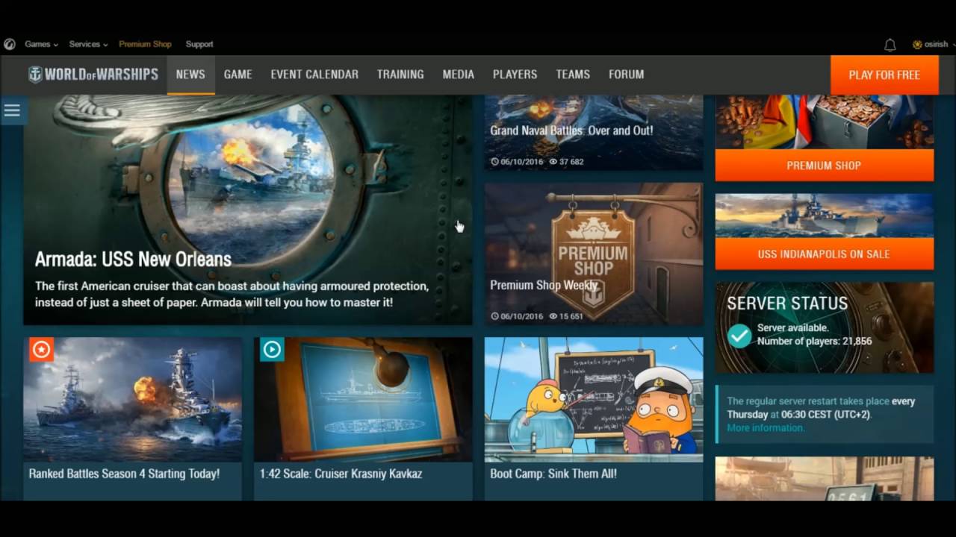Click the Ranked Battles battleship thumbnail

tap(133, 399)
